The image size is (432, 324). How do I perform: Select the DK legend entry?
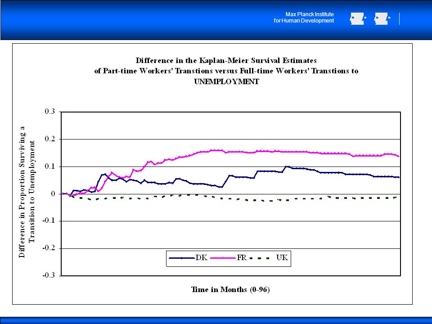click(188, 258)
